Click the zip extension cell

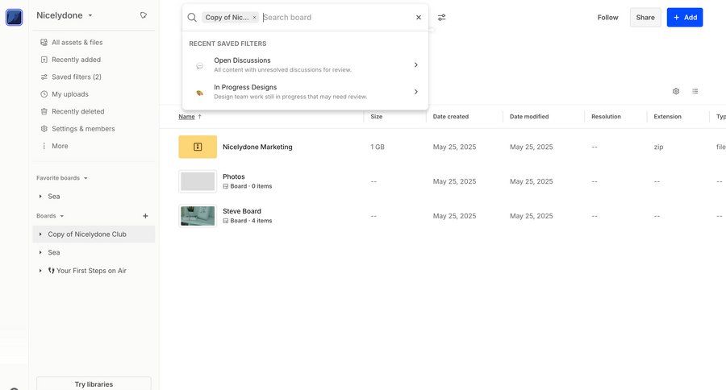click(658, 147)
